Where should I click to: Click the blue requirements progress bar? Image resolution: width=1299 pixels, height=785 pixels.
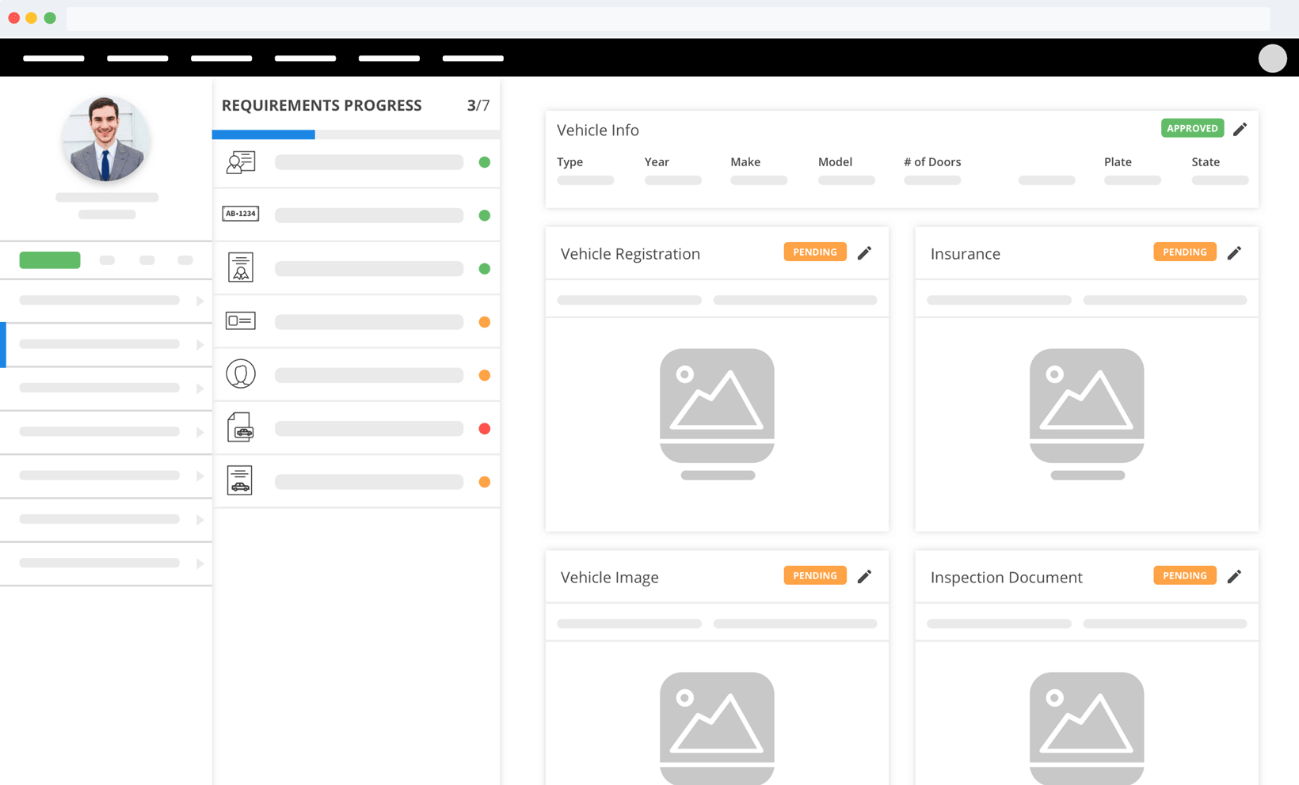click(x=264, y=135)
